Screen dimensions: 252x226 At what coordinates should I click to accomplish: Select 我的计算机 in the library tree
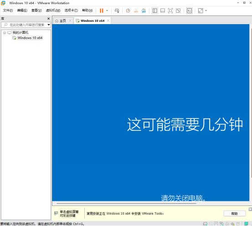(x=20, y=33)
